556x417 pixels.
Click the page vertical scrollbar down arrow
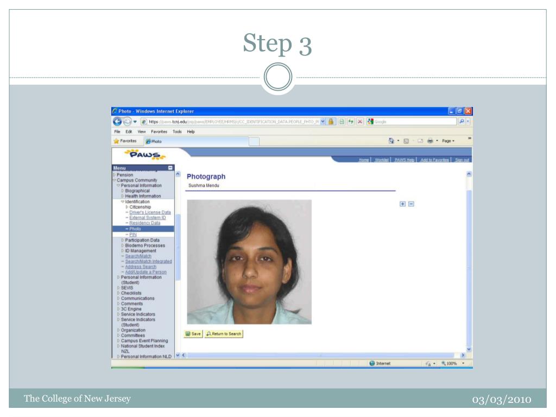pyautogui.click(x=469, y=349)
